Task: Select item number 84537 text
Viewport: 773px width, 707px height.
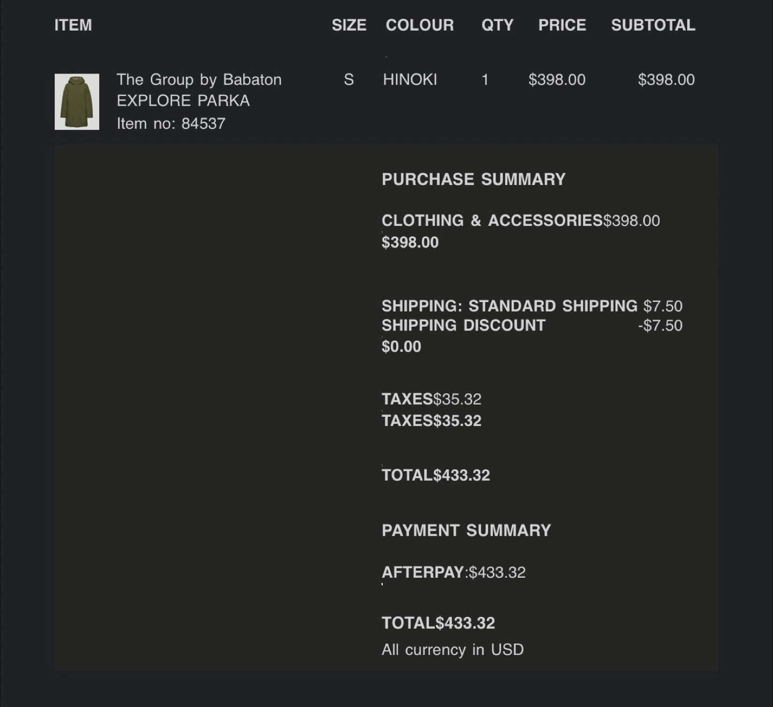Action: pyautogui.click(x=171, y=124)
